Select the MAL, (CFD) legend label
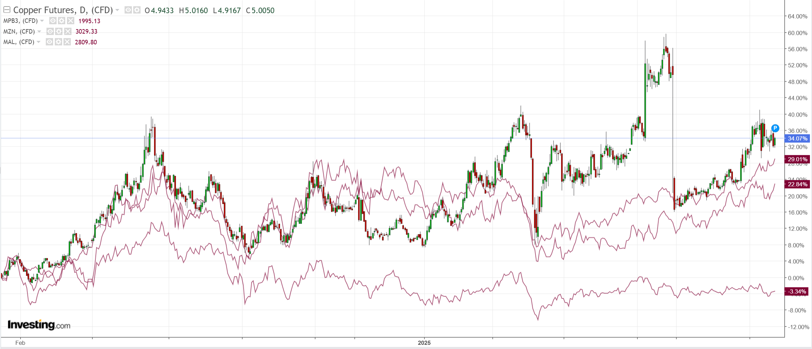812x349 pixels. [x=19, y=42]
